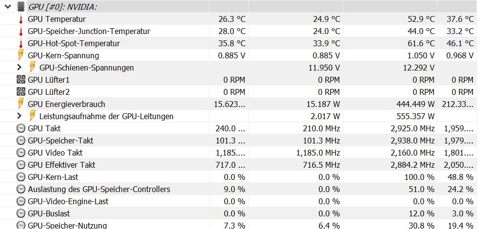Select Auslastung des GPU-Speicher-Controllers row

click(x=239, y=189)
